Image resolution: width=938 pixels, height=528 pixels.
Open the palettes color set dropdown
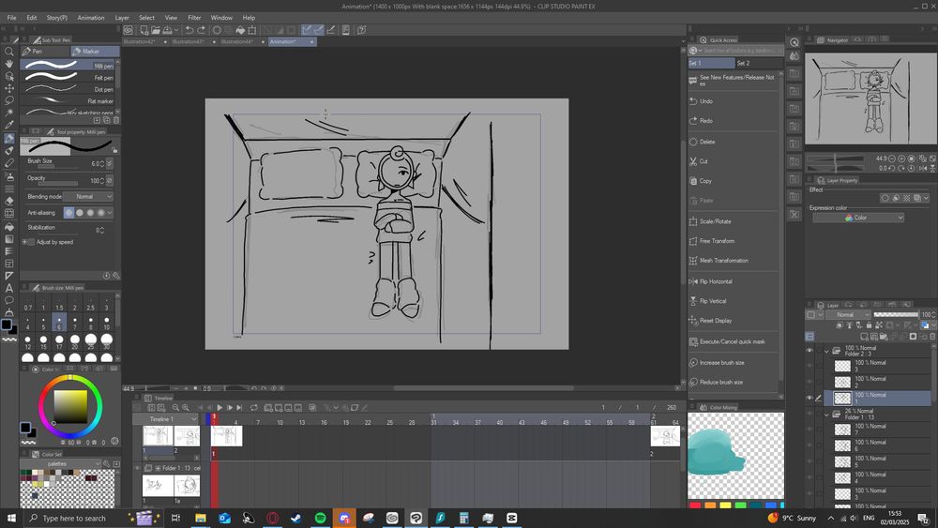coord(60,464)
